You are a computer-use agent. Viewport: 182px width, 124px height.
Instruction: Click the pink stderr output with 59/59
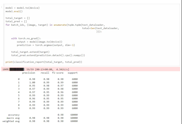tap(91, 69)
